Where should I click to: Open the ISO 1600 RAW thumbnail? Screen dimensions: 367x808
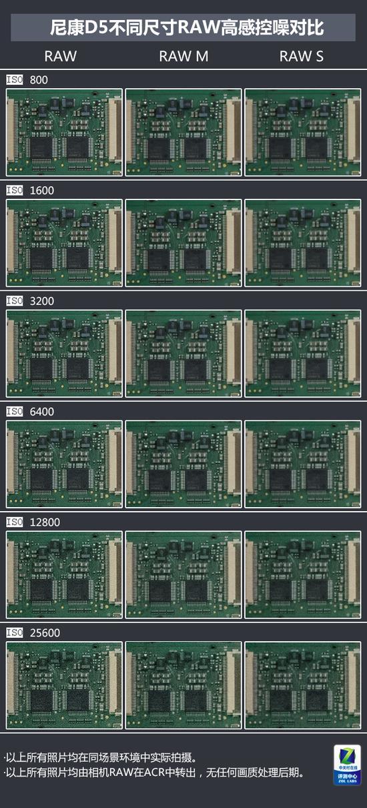(x=64, y=244)
